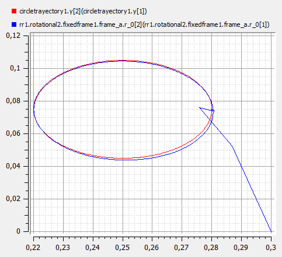The height and width of the screenshot is (257, 282).
Task: Click the x-axis value 0,25
Action: (123, 248)
